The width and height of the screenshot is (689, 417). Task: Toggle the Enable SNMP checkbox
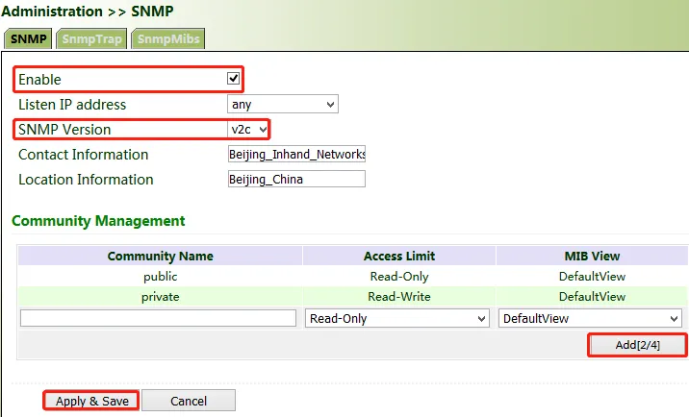click(233, 79)
